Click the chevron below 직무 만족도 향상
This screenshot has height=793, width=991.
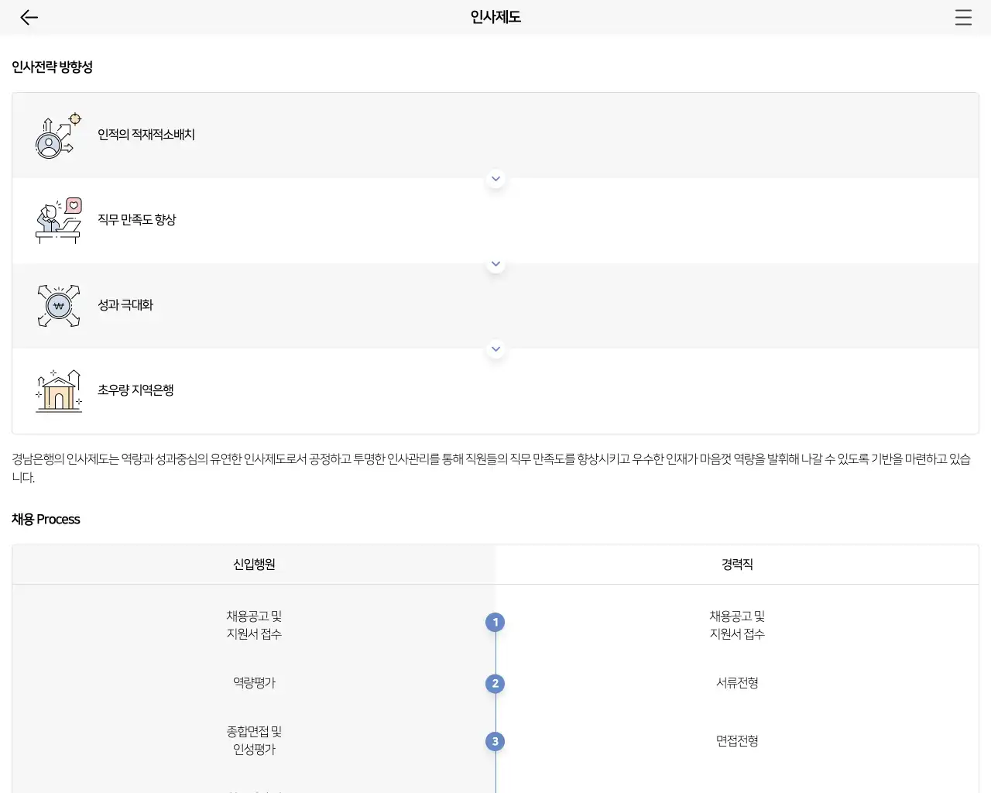(495, 264)
